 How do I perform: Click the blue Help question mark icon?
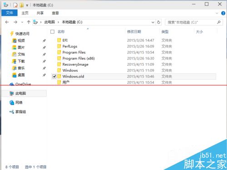tap(223, 13)
